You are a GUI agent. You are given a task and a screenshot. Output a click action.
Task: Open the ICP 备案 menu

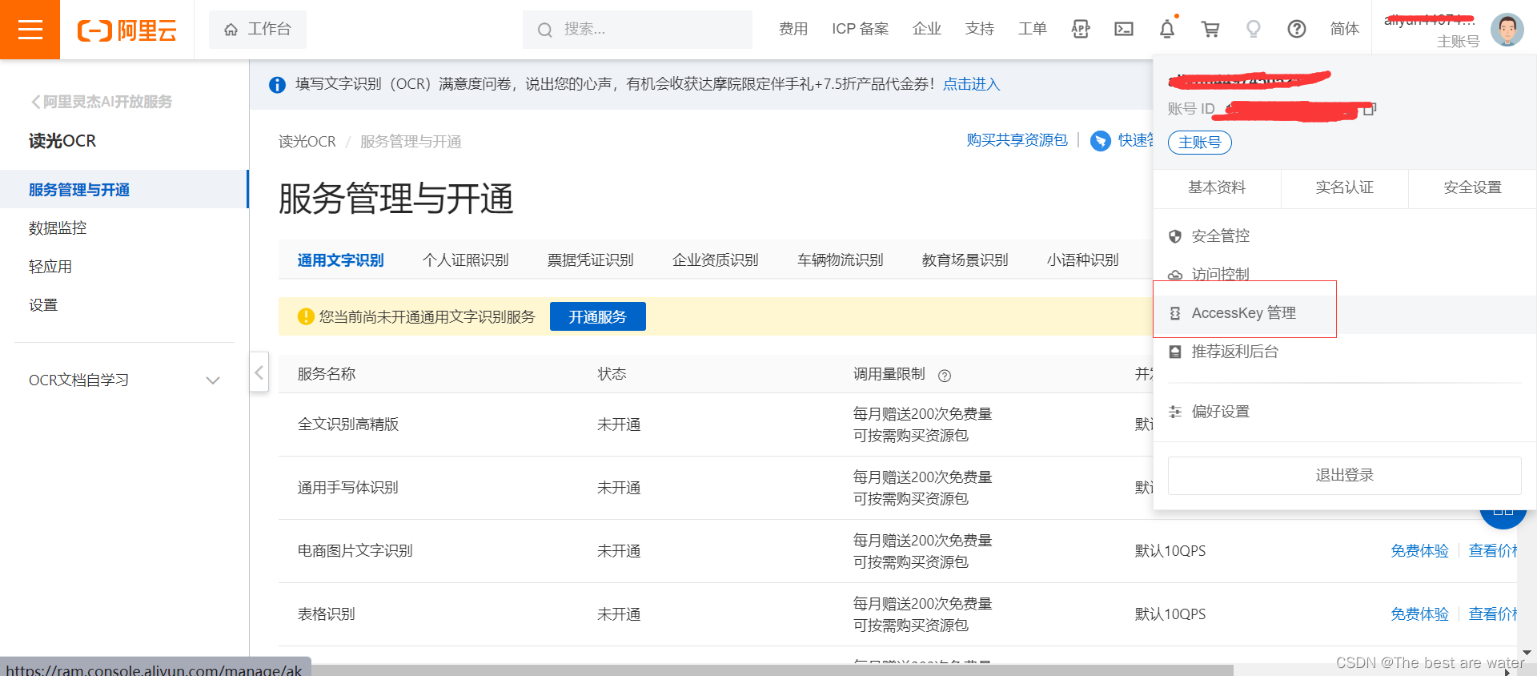pyautogui.click(x=860, y=30)
